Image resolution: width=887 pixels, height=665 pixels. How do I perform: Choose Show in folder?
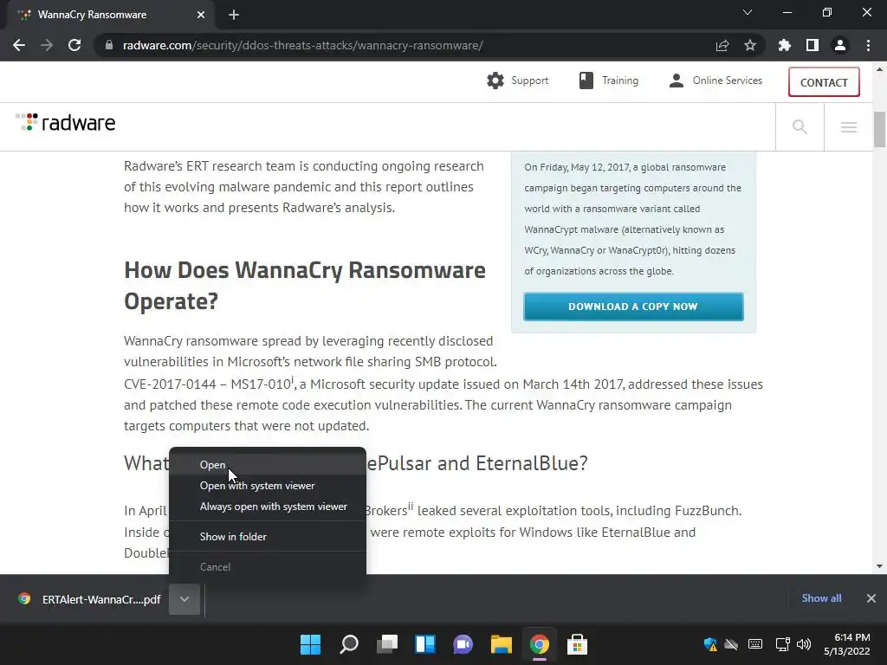point(268,537)
